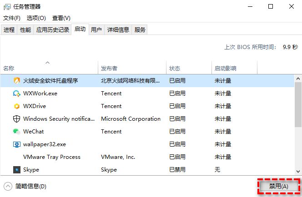This screenshot has height=197, width=302.
Task: Select the WXWork.exe row name
Action: point(40,94)
